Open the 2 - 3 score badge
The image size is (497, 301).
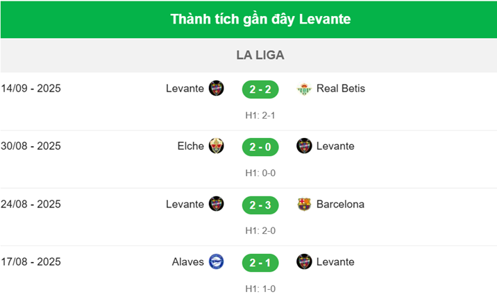click(260, 205)
